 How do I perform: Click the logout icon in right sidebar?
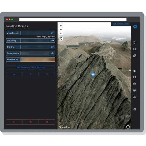tap(134, 109)
